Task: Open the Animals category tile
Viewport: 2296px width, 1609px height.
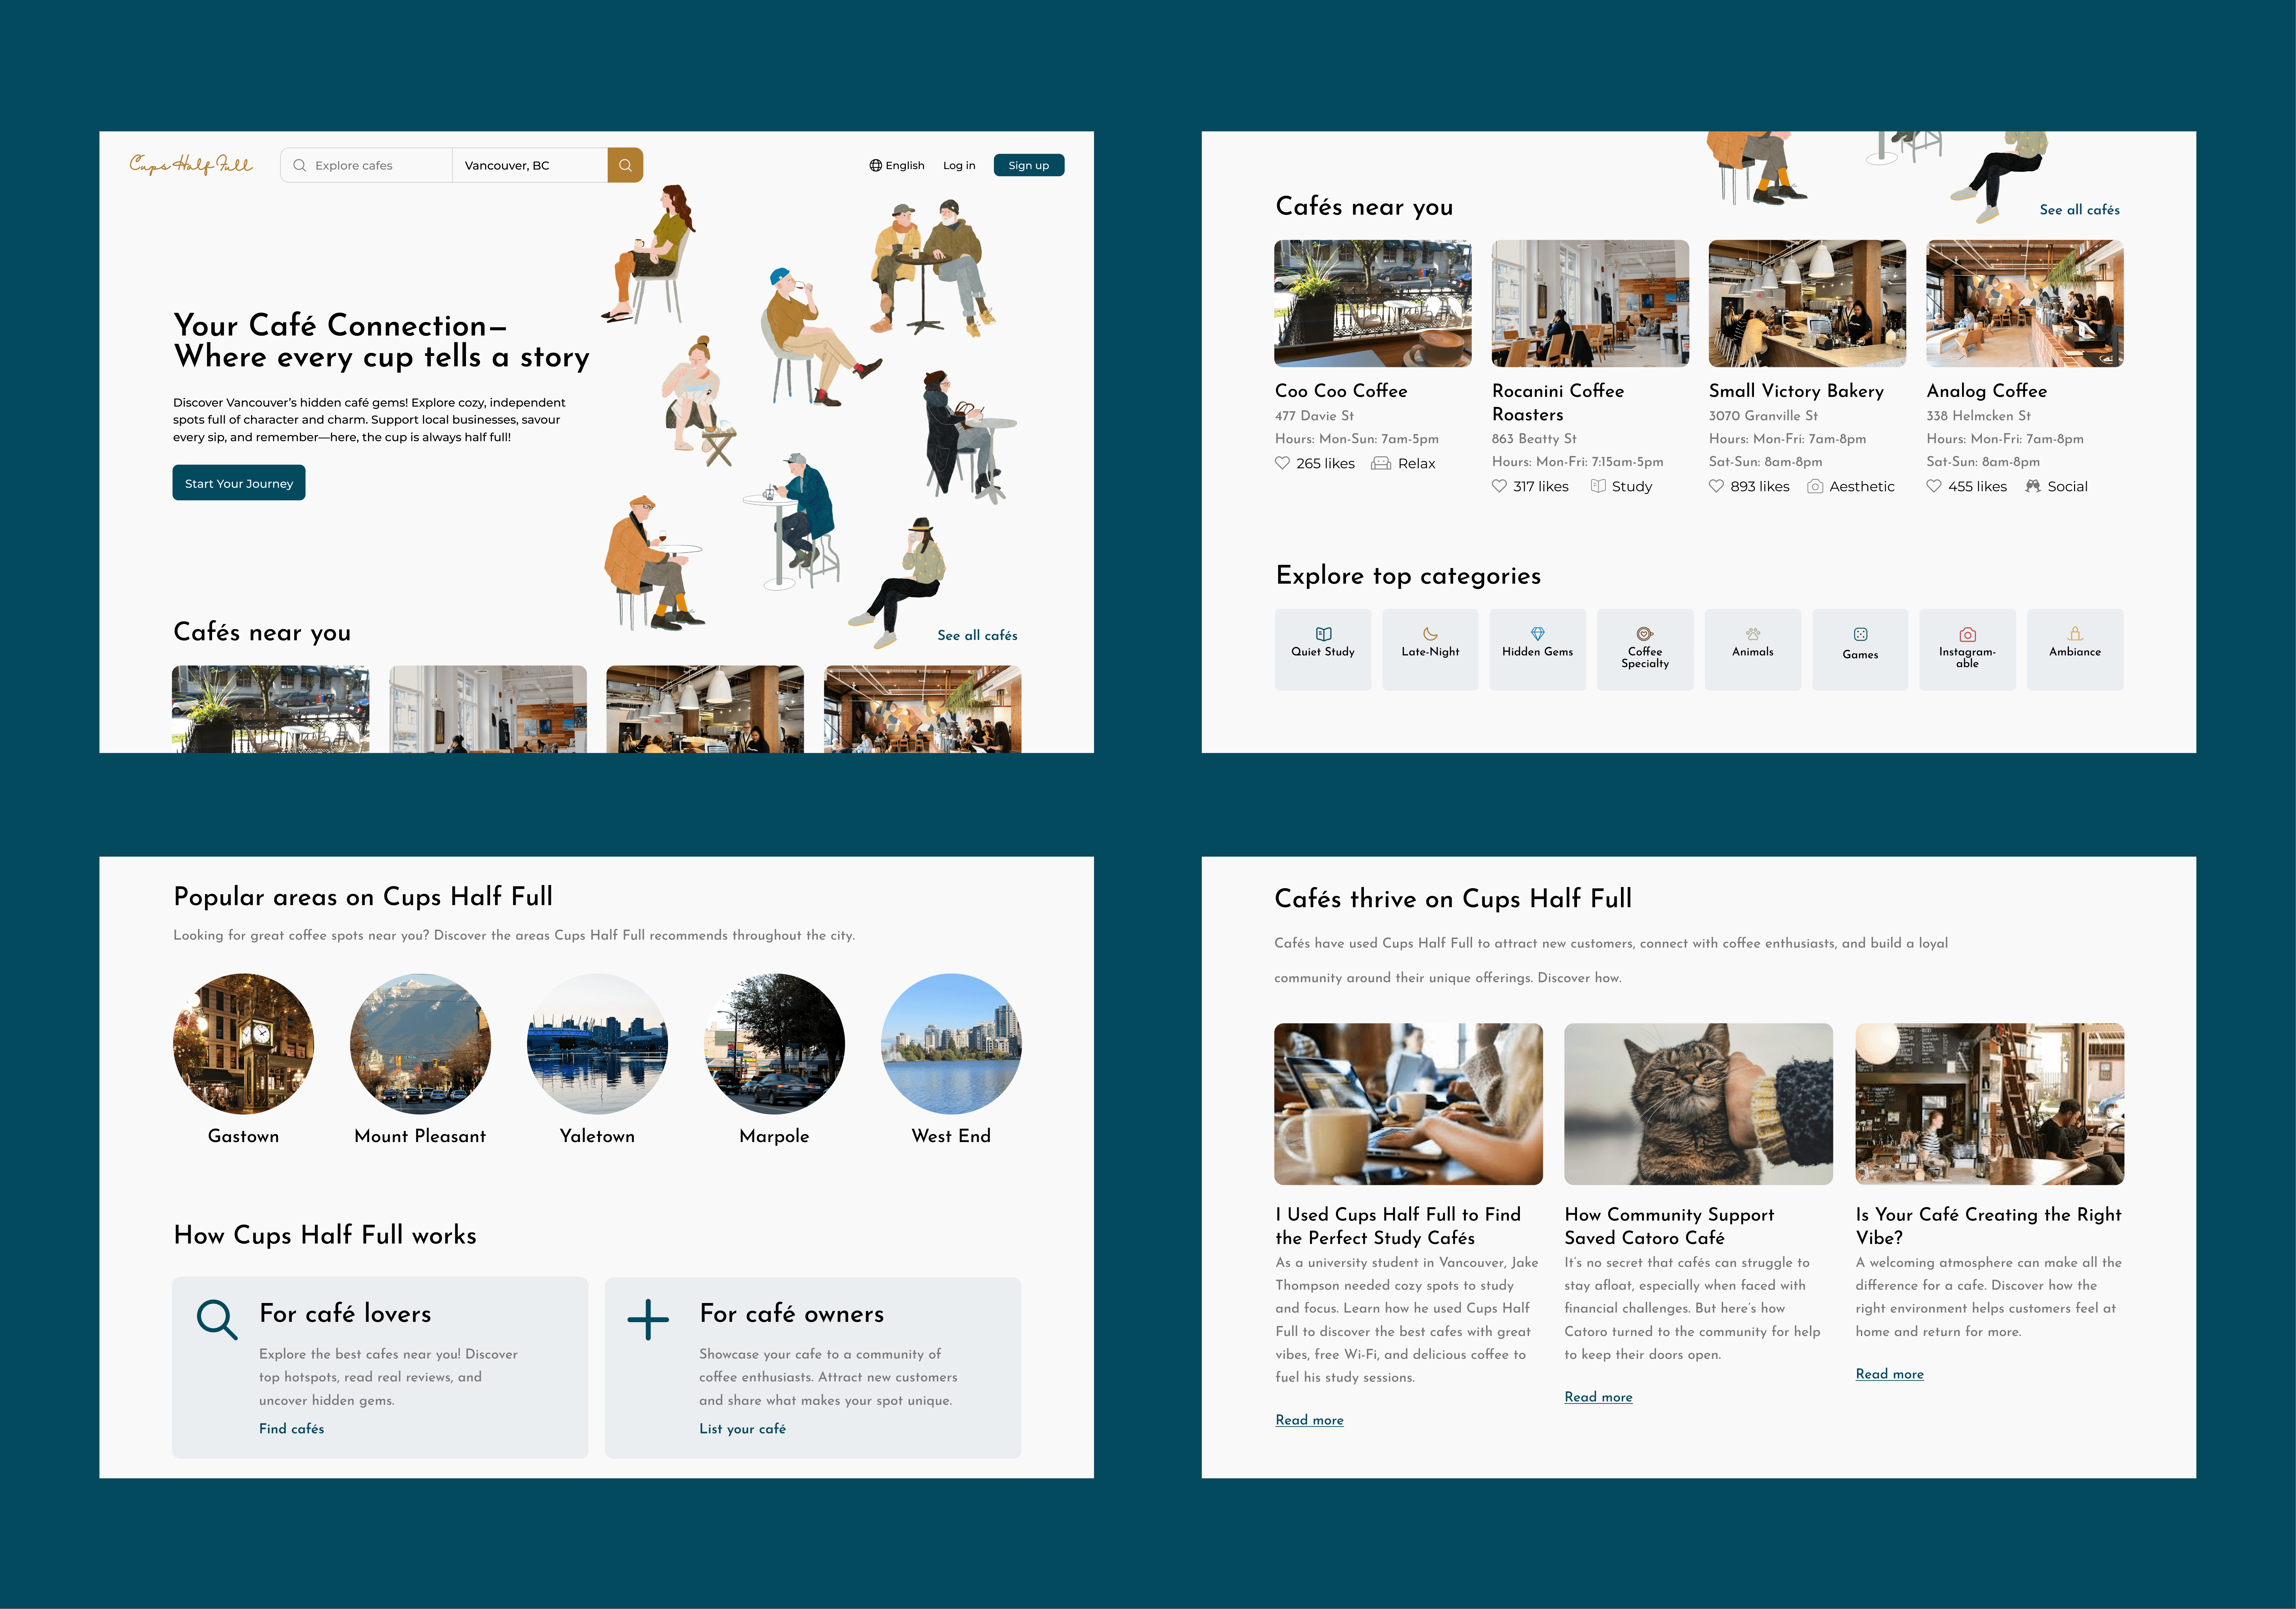Action: [1752, 649]
